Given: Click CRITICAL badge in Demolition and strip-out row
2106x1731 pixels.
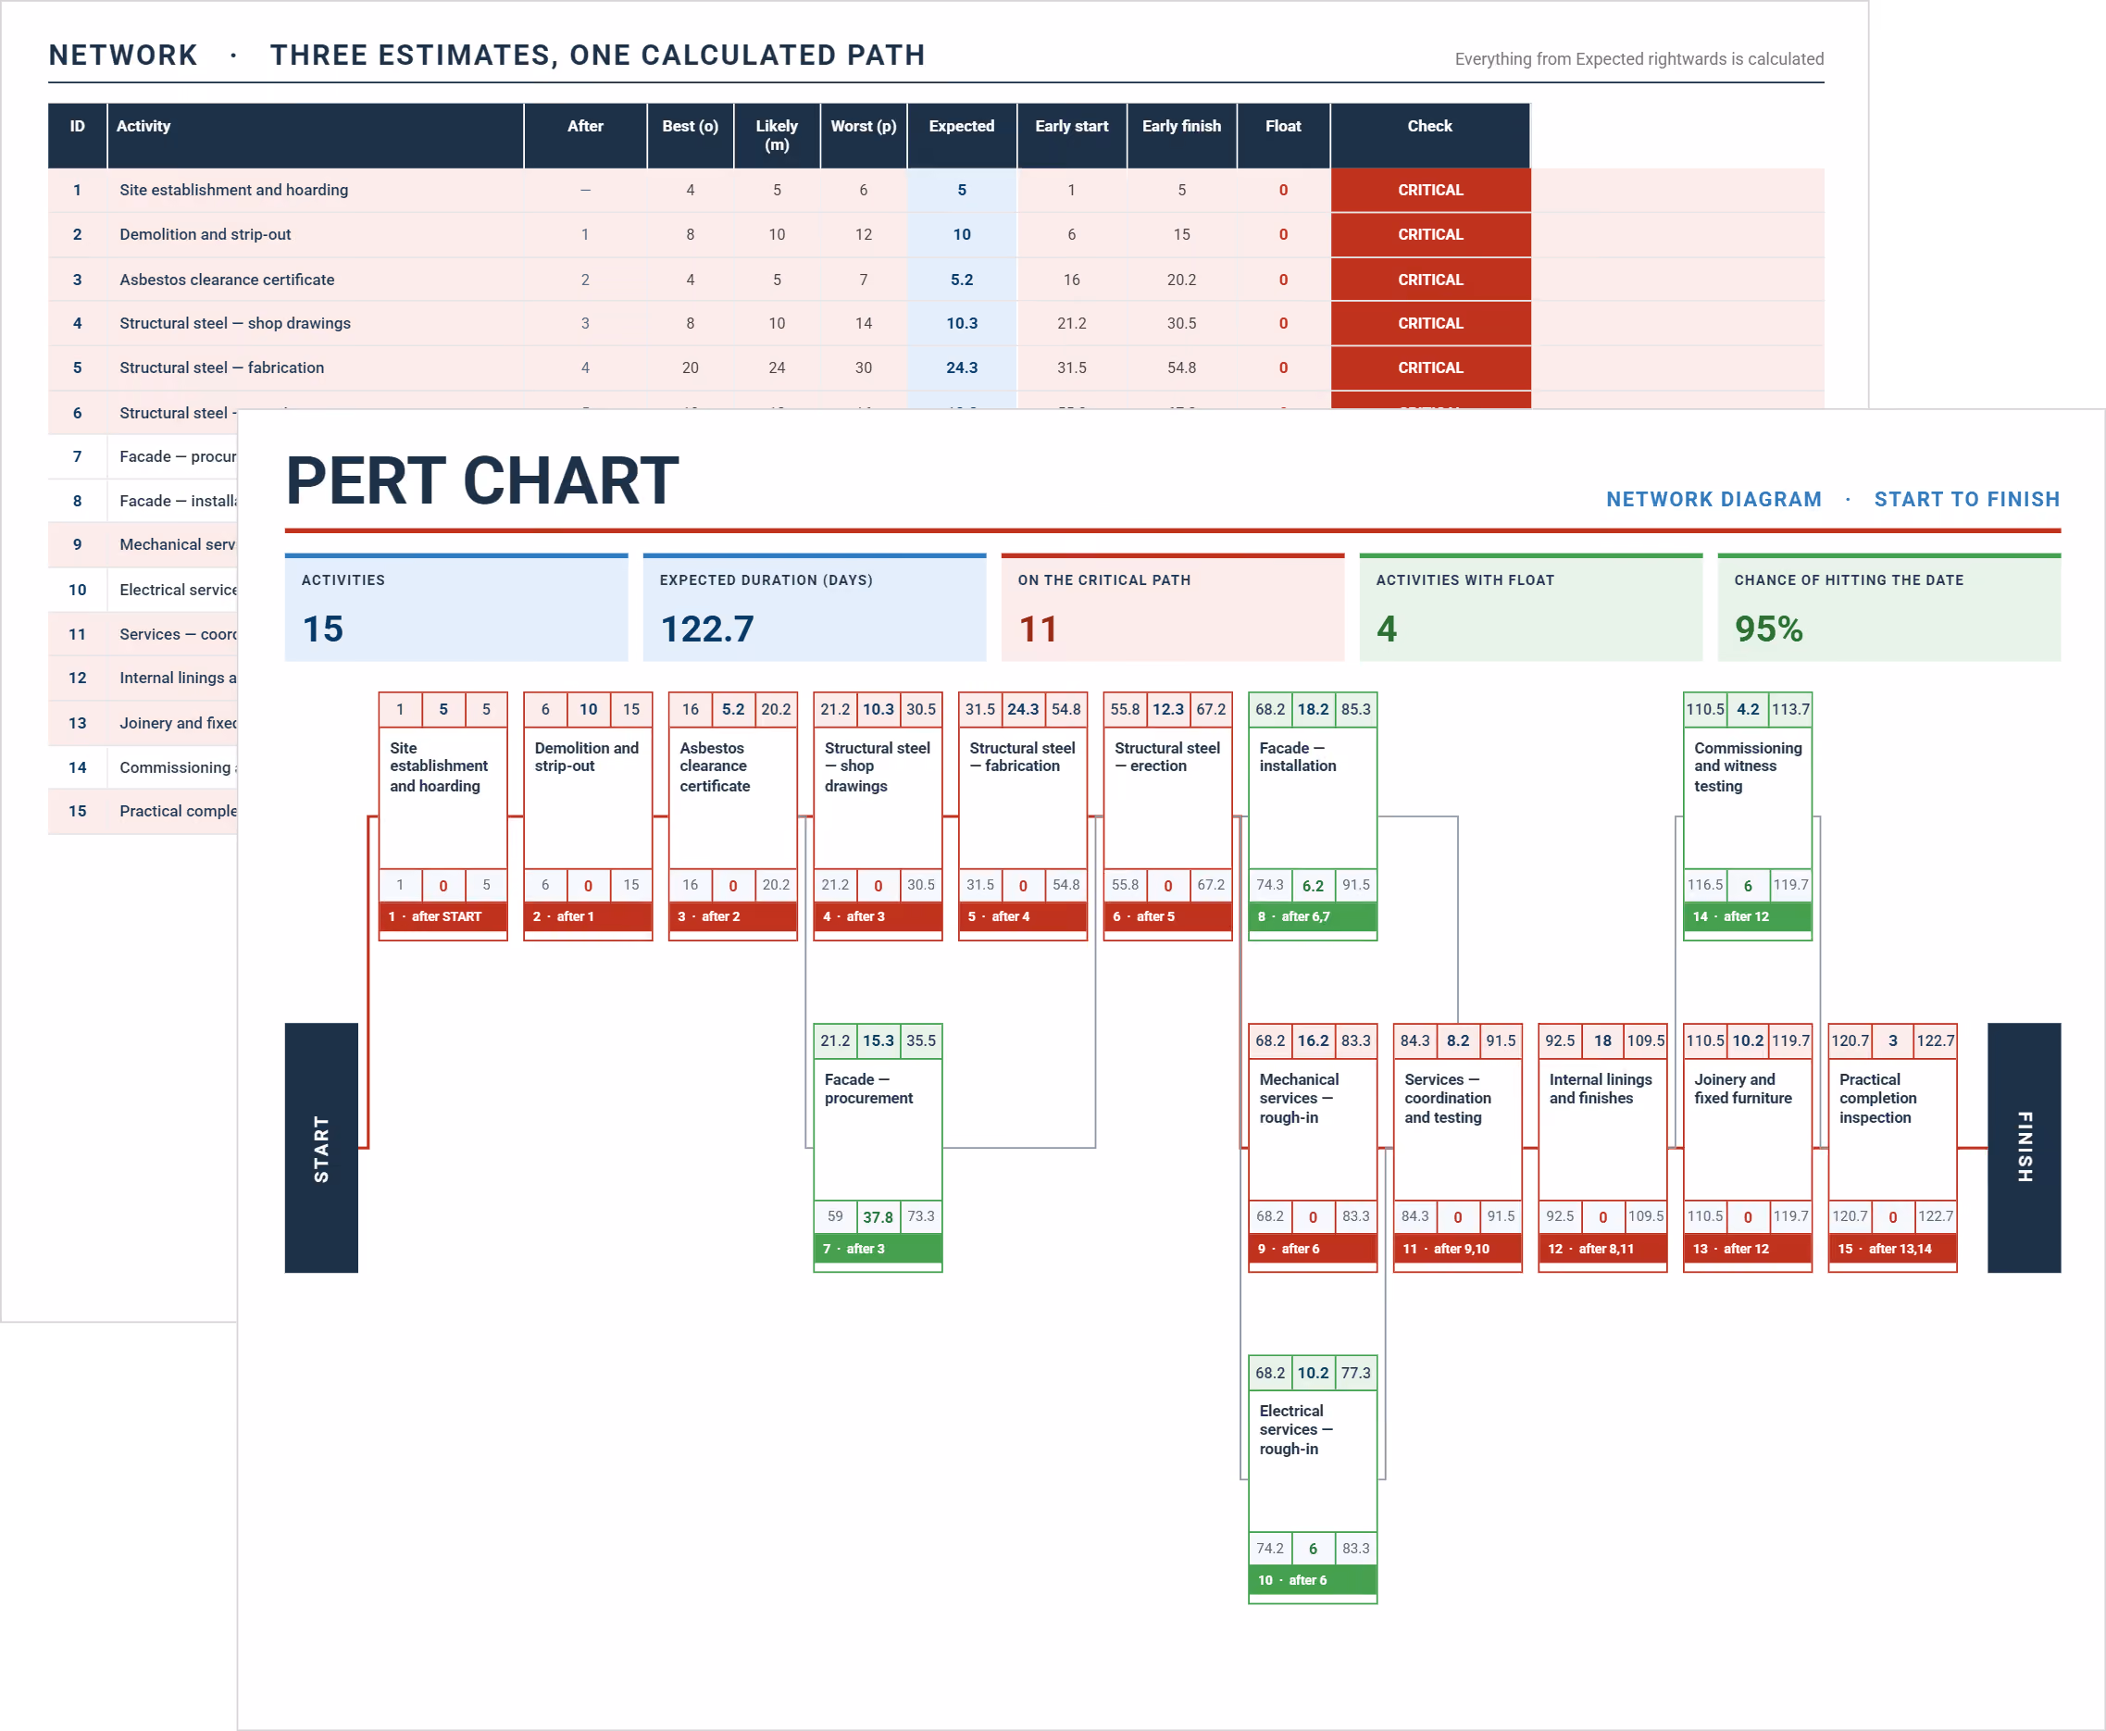Looking at the screenshot, I should pos(1430,234).
